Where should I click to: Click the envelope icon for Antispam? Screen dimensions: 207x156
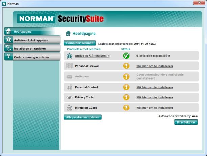click(x=69, y=76)
